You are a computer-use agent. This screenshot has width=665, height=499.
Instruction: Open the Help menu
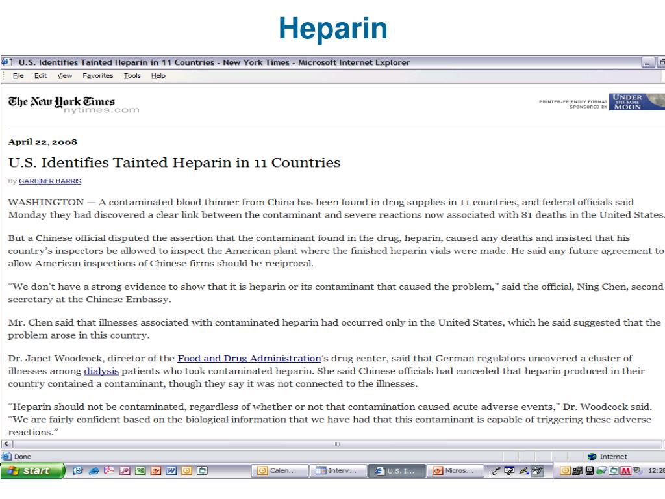point(158,76)
